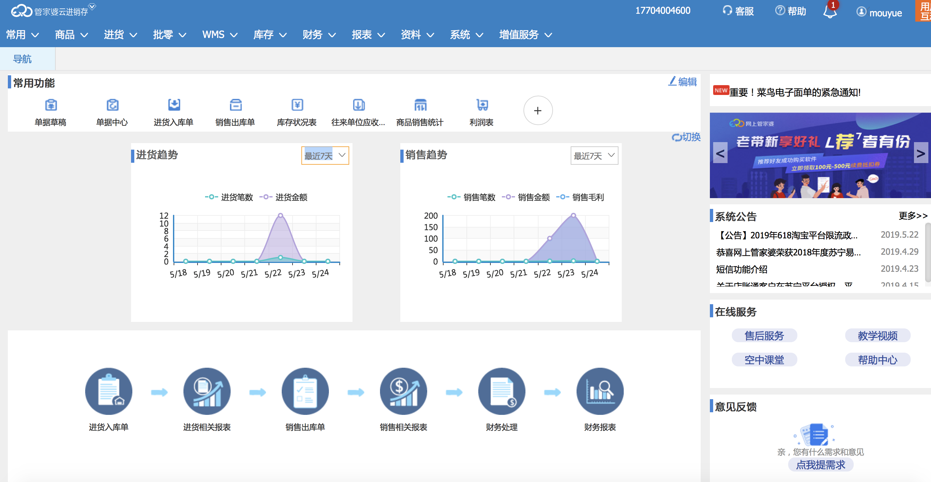Click the 库存状况表 yen icon
The image size is (931, 482).
click(297, 105)
